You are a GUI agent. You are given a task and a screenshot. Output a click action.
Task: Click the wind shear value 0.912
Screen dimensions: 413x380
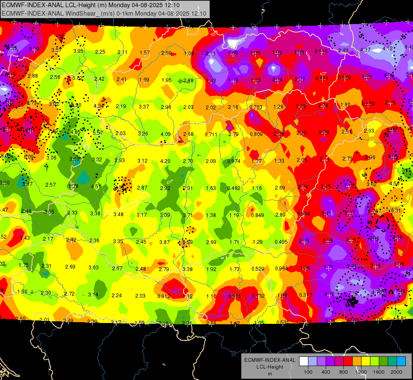point(164,296)
